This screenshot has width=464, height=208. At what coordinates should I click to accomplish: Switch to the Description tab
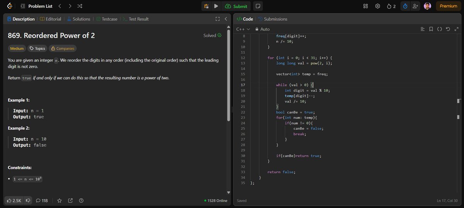click(21, 19)
